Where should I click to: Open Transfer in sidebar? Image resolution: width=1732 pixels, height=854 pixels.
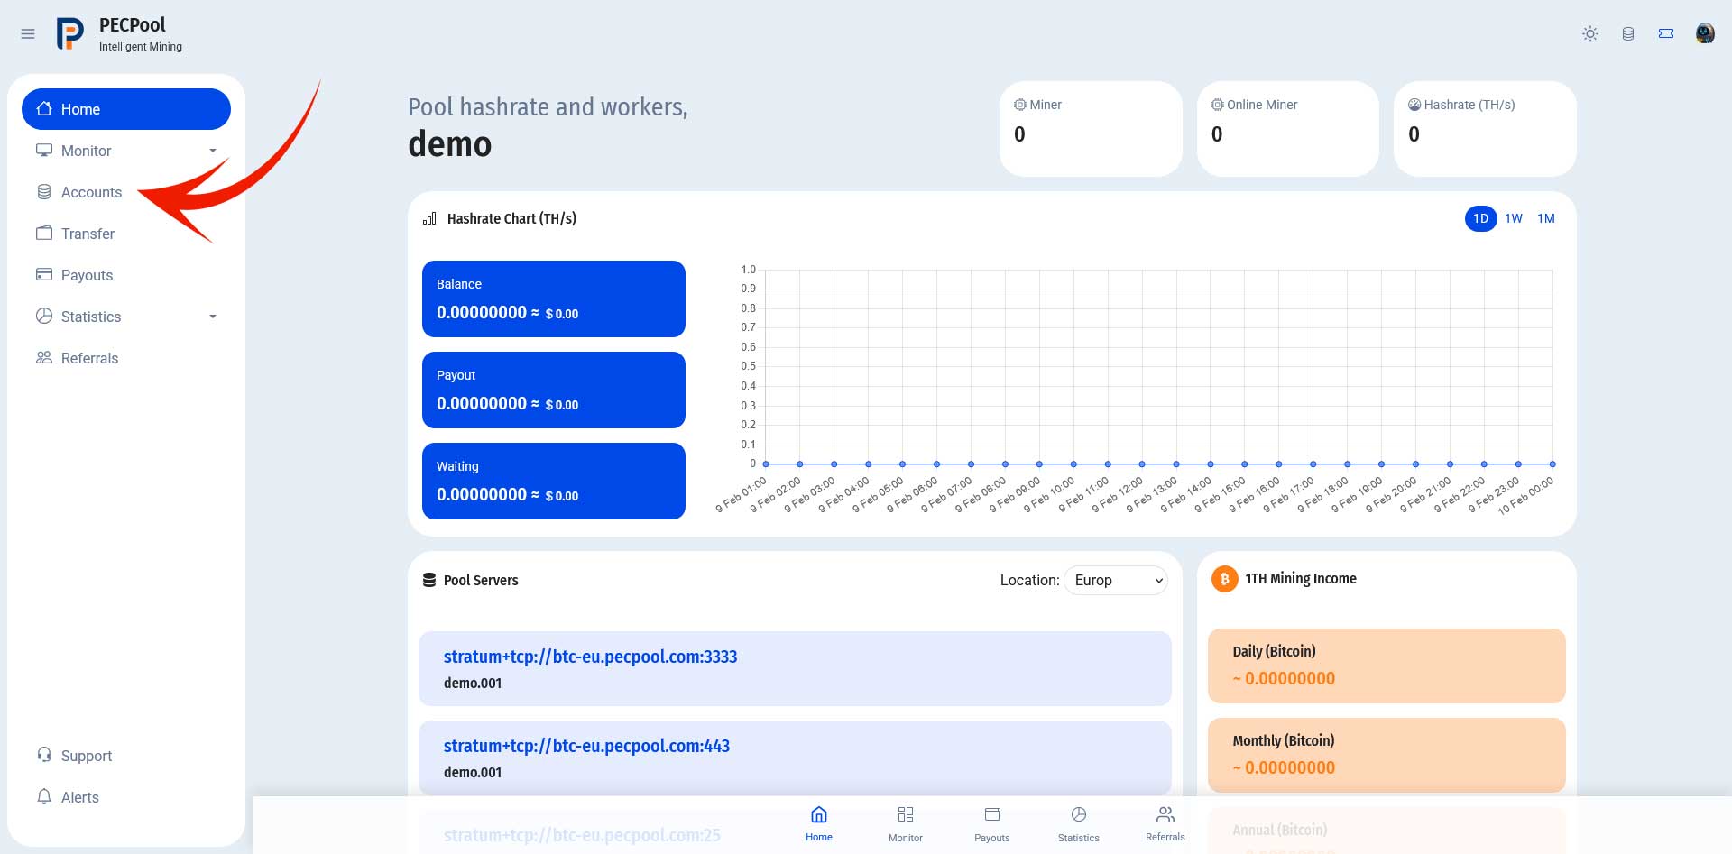pyautogui.click(x=126, y=234)
